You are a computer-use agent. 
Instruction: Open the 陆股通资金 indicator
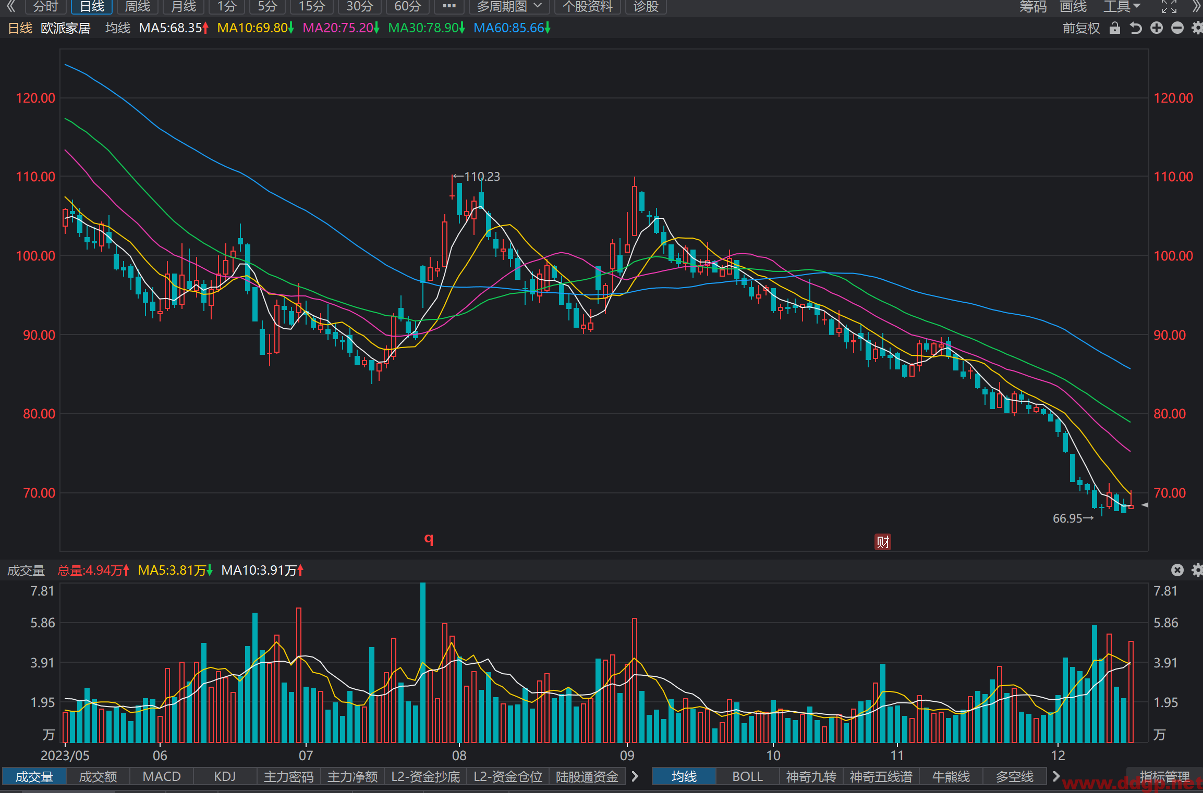pos(587,776)
